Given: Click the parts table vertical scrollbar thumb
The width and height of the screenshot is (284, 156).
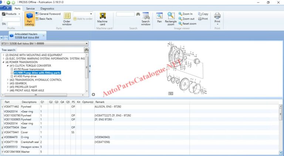Looking at the screenshot, I should click(281, 114).
